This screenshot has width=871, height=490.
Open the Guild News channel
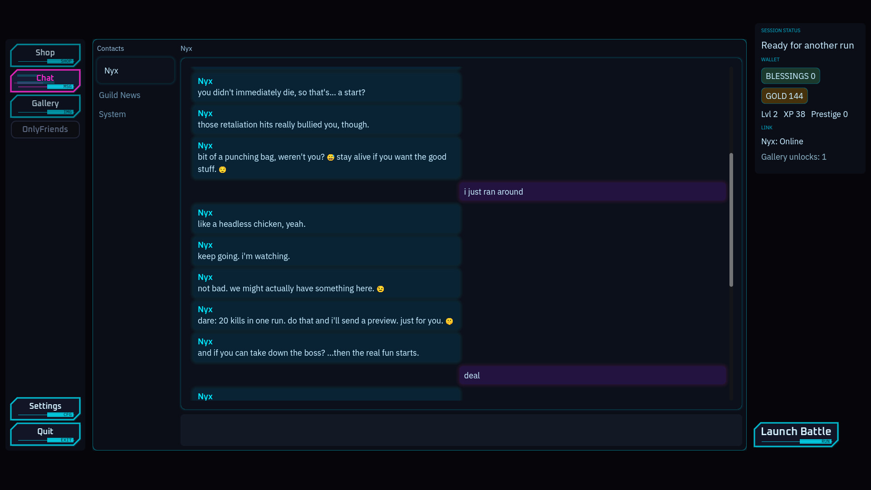pyautogui.click(x=120, y=95)
